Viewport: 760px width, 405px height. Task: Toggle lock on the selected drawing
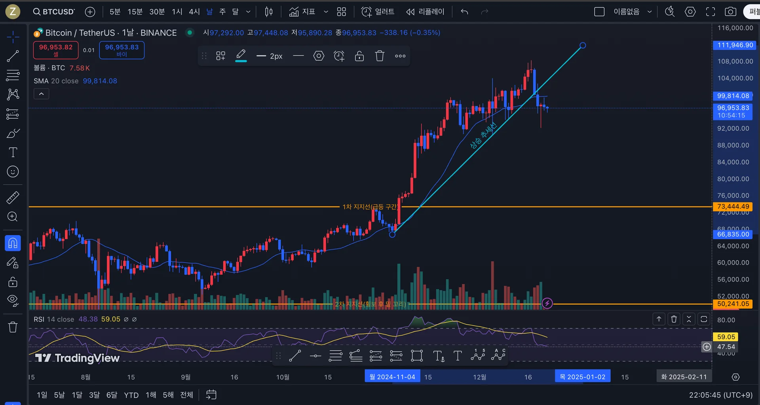click(x=359, y=56)
